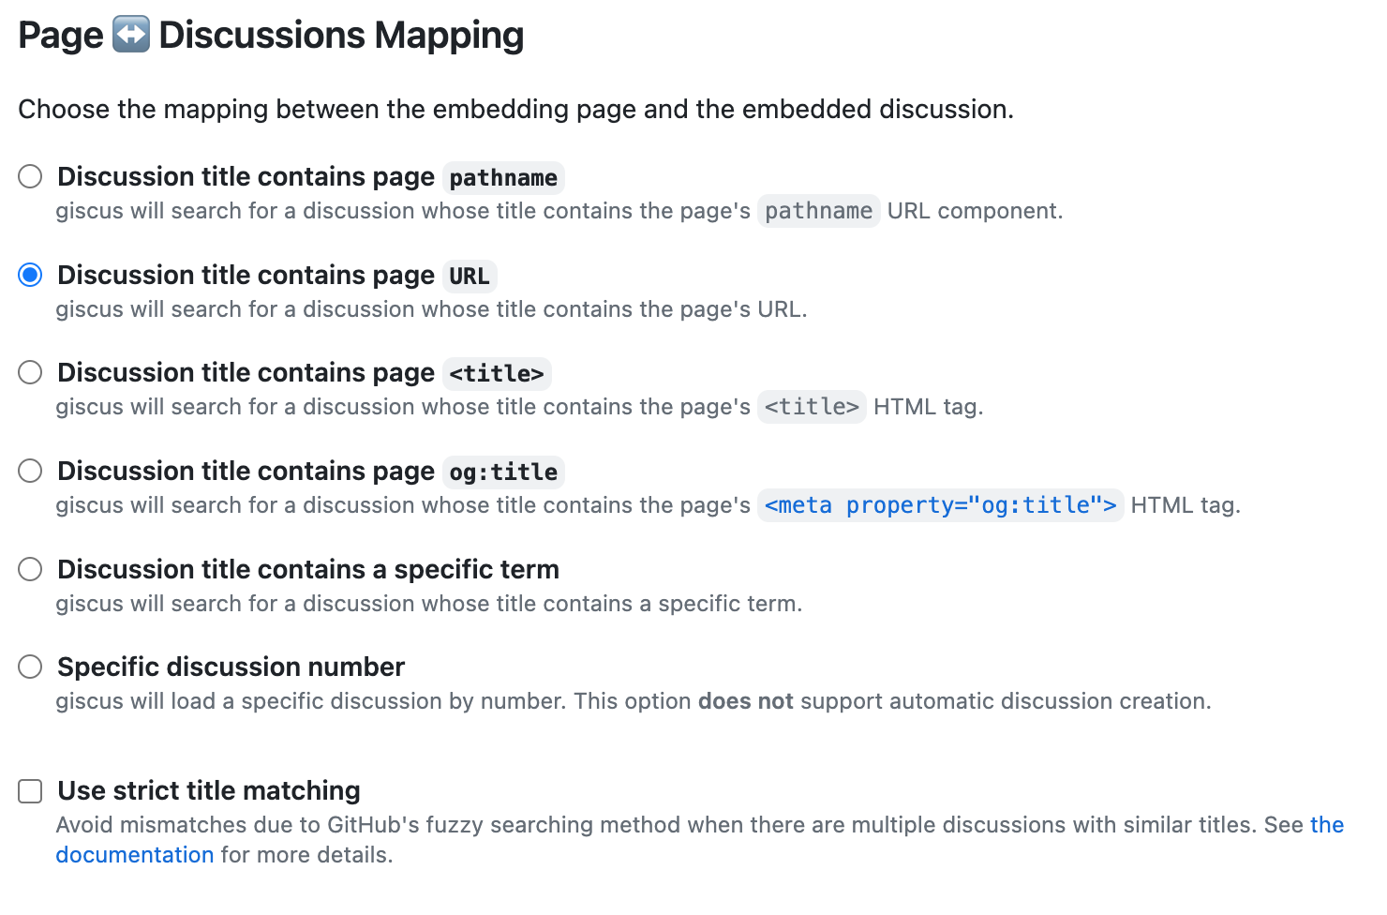This screenshot has height=915, width=1387.
Task: Click the gray pathname code in description text
Action: 818,211
